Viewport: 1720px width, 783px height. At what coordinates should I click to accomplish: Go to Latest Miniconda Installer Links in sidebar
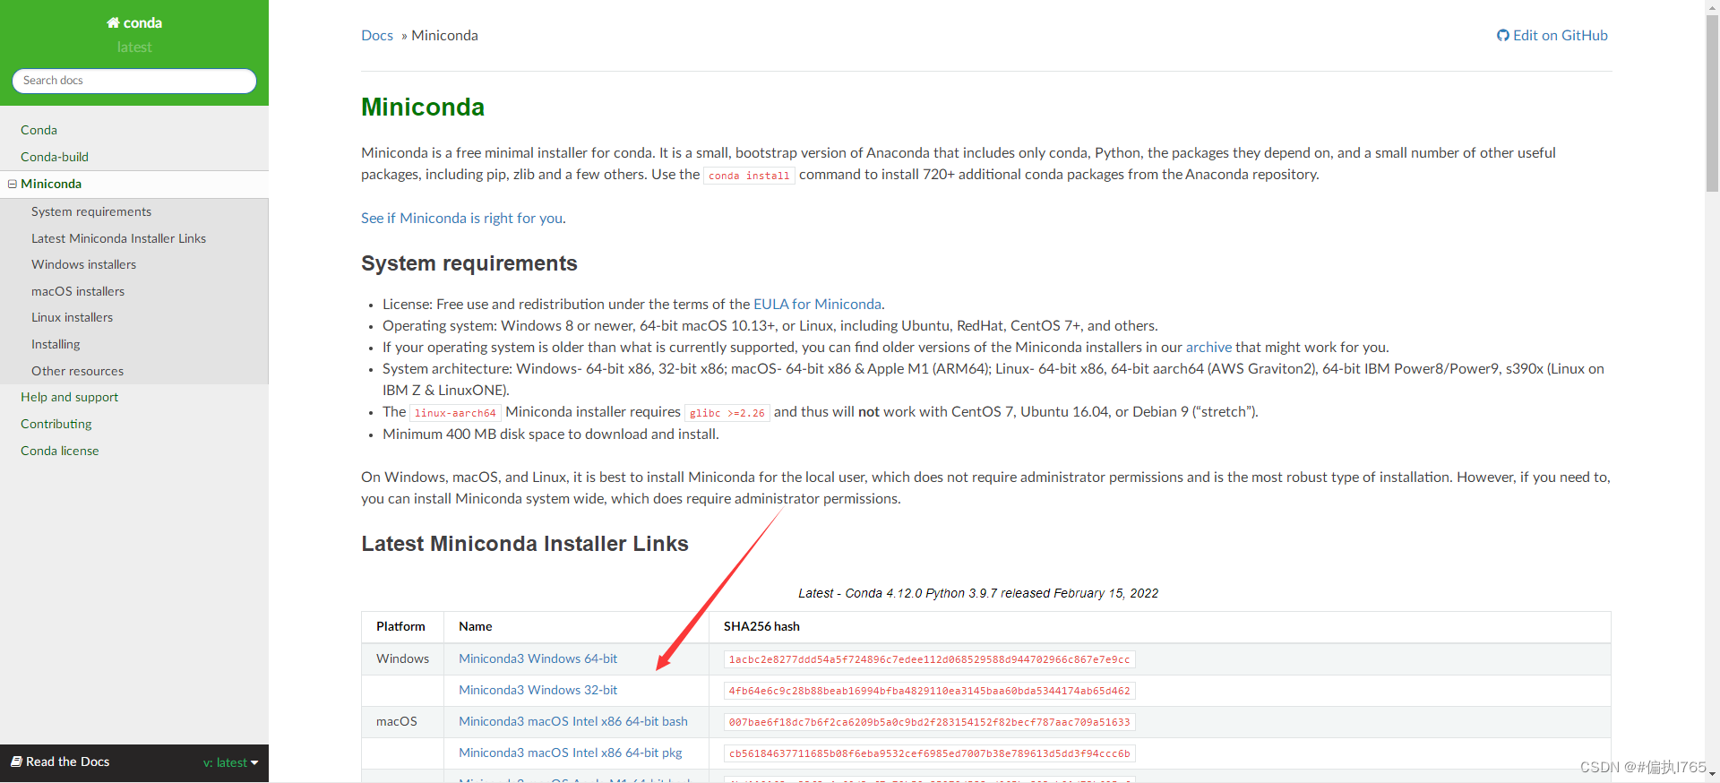point(118,238)
